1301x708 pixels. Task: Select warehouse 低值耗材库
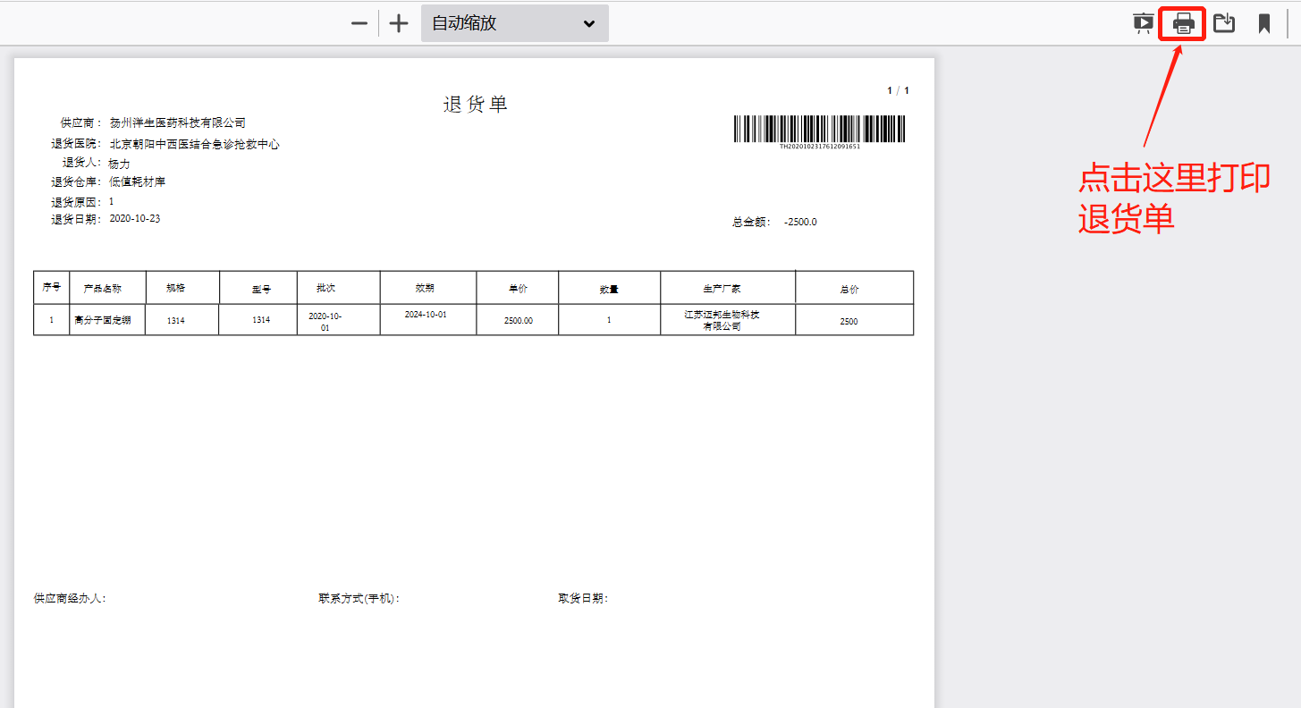coord(137,181)
